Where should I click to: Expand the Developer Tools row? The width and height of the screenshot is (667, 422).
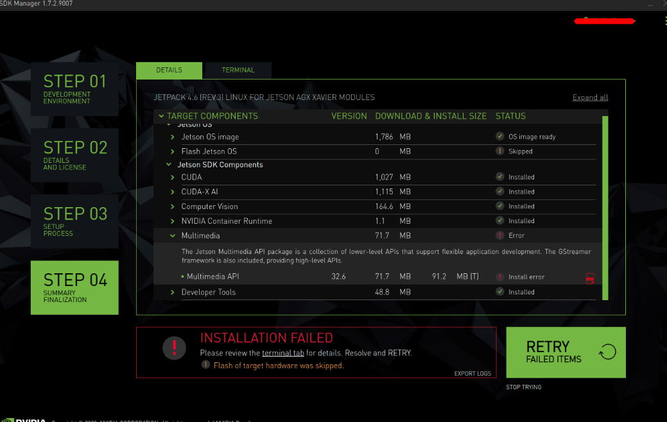(x=172, y=292)
